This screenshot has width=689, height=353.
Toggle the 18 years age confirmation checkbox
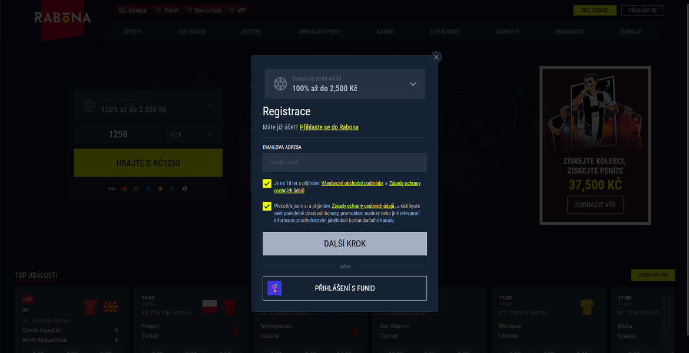pos(267,184)
